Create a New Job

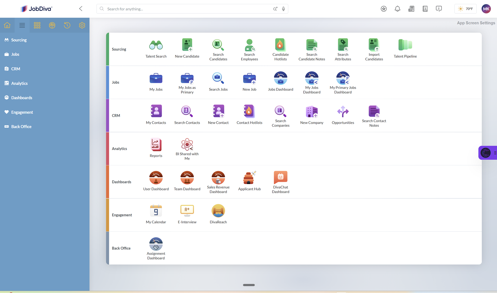[x=249, y=82]
